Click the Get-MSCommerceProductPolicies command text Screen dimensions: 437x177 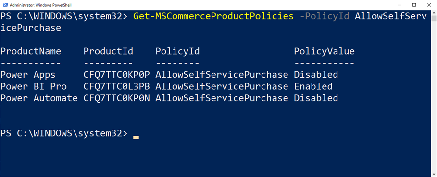[213, 16]
